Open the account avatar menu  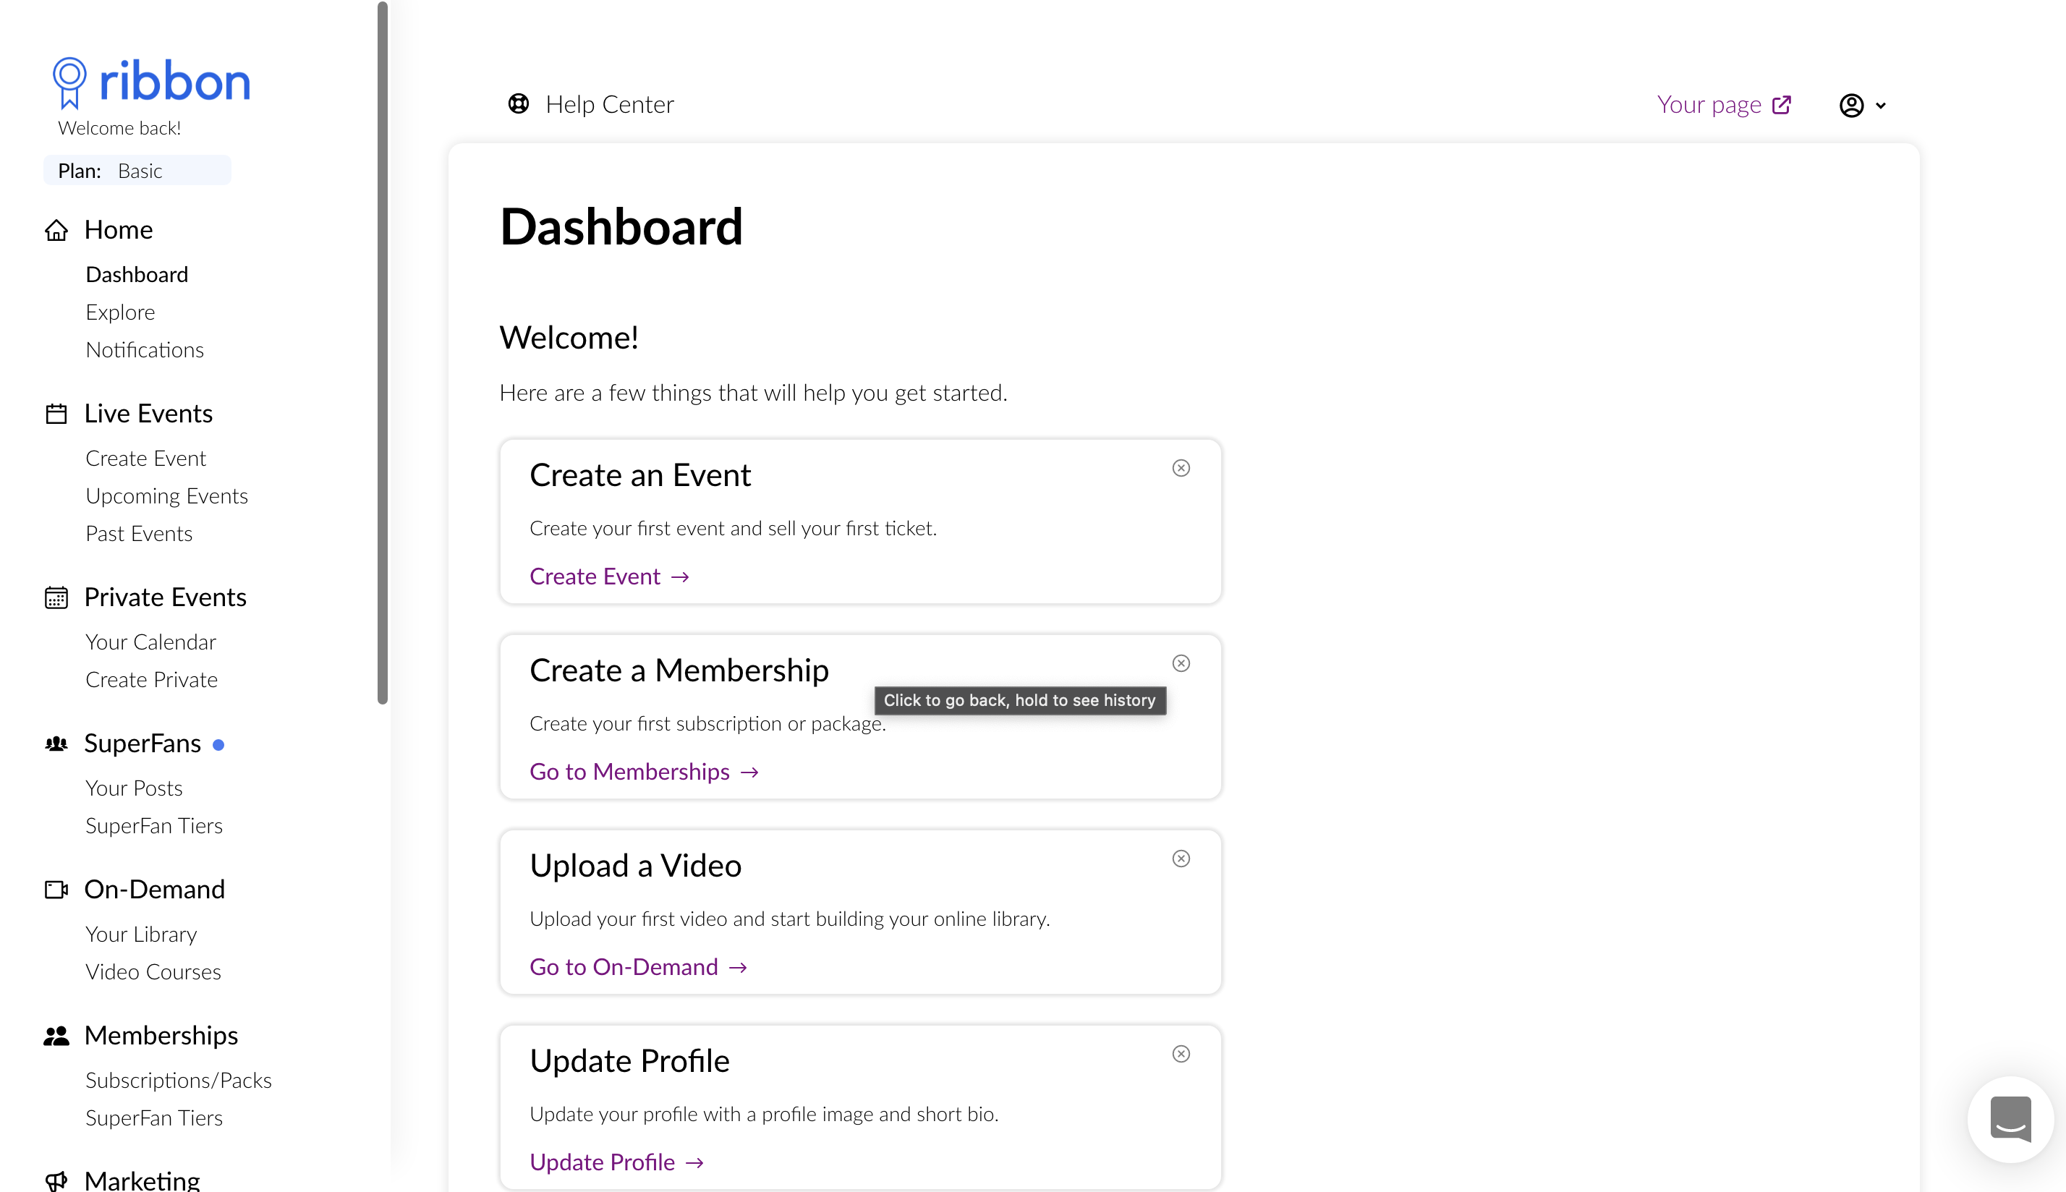click(1853, 105)
